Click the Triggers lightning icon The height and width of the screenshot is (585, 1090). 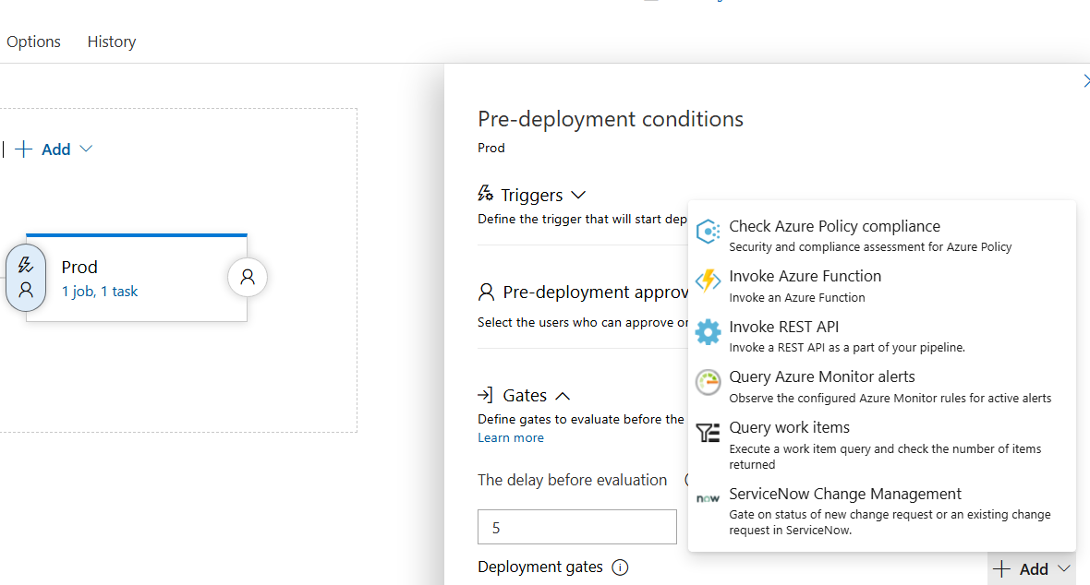pyautogui.click(x=485, y=193)
